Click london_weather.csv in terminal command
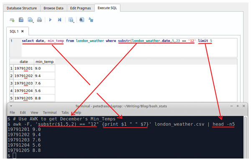 179,124
